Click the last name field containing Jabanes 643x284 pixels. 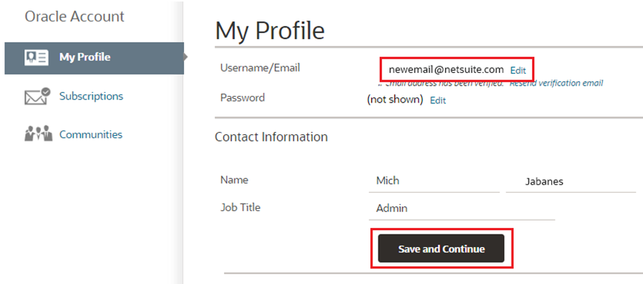tap(571, 181)
